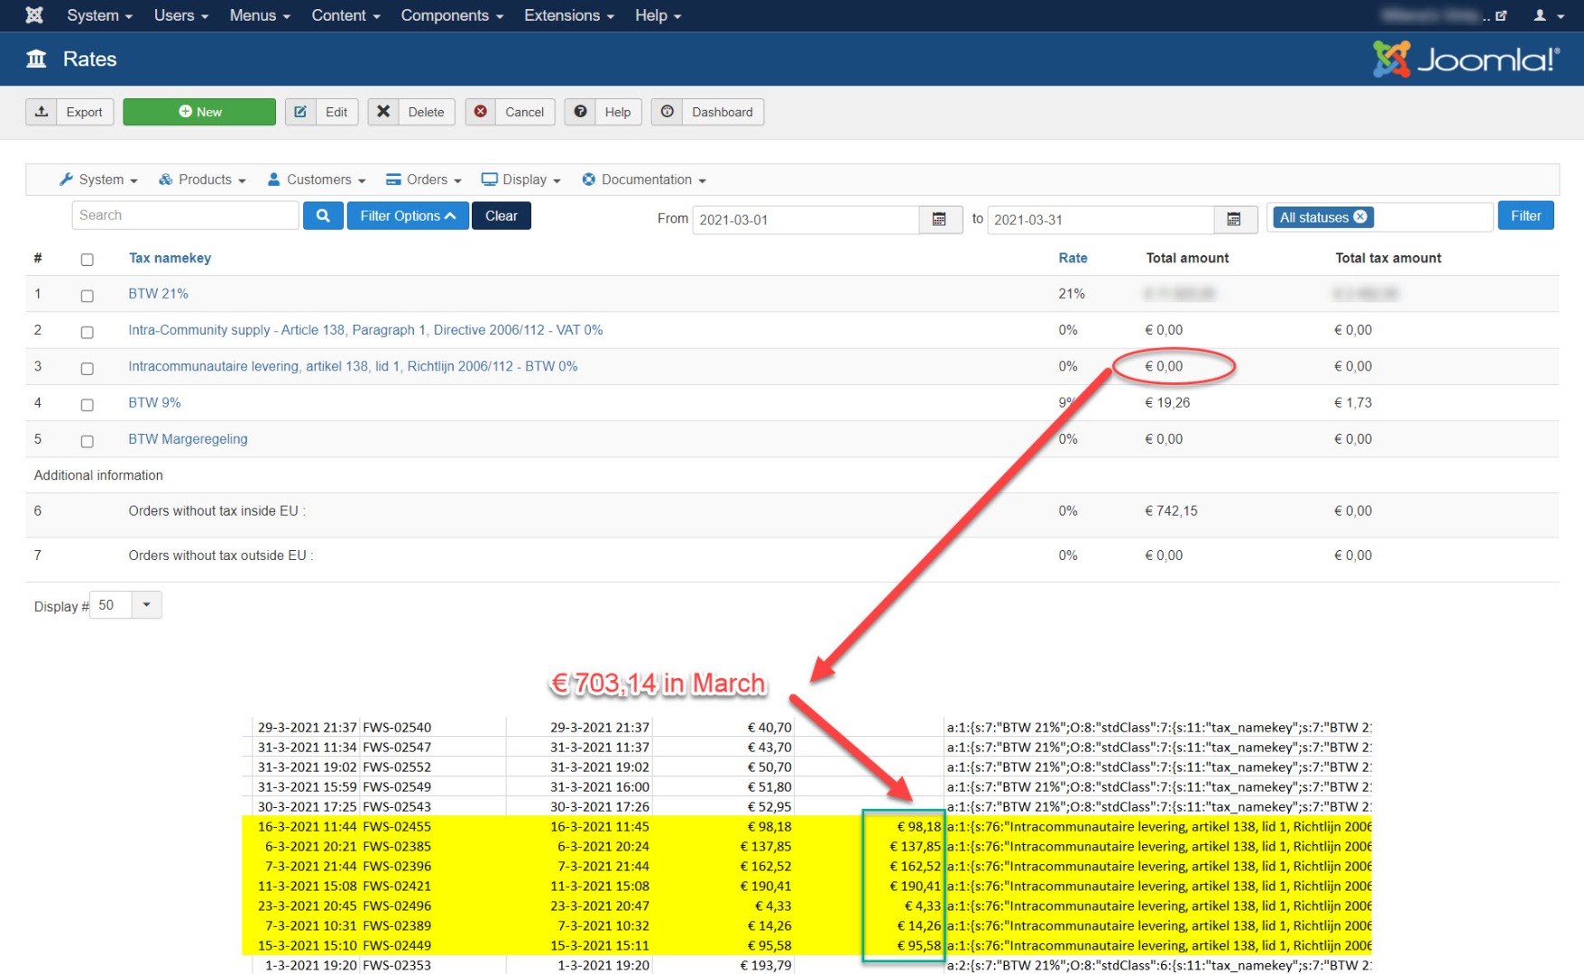Screen dimensions: 1584x974
Task: Click the green New button
Action: point(199,112)
